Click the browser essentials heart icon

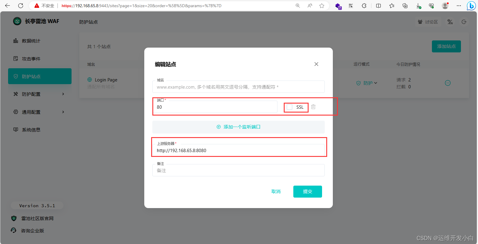click(x=431, y=6)
